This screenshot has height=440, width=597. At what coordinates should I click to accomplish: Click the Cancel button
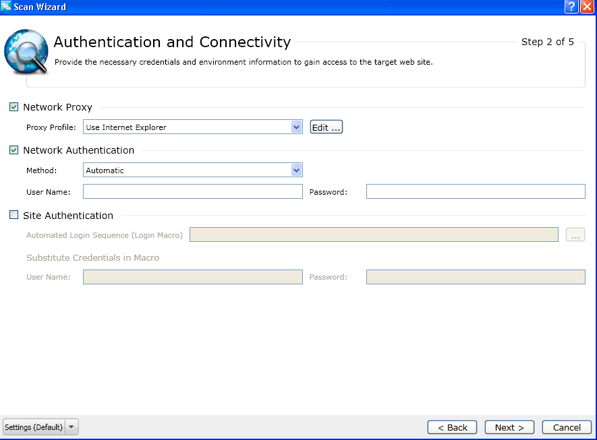[x=567, y=427]
